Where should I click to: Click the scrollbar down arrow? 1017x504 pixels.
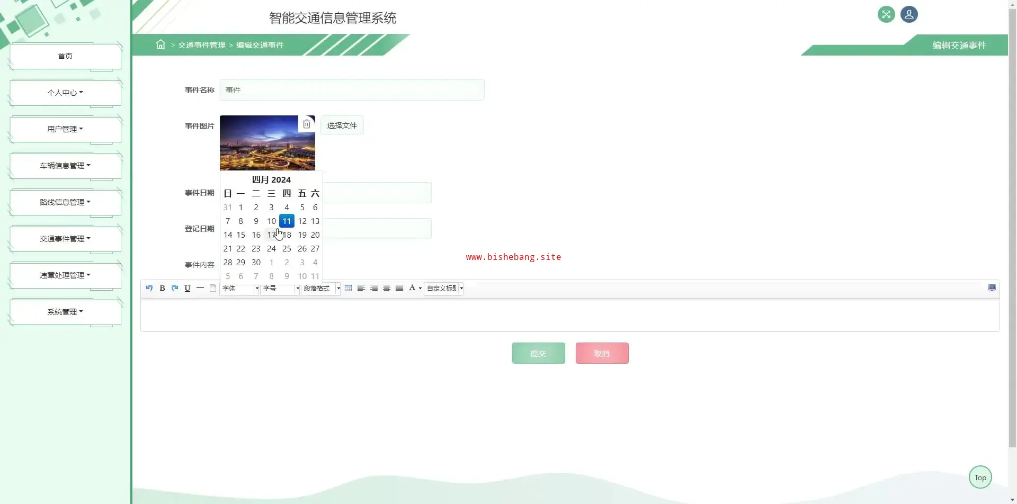click(1012, 499)
